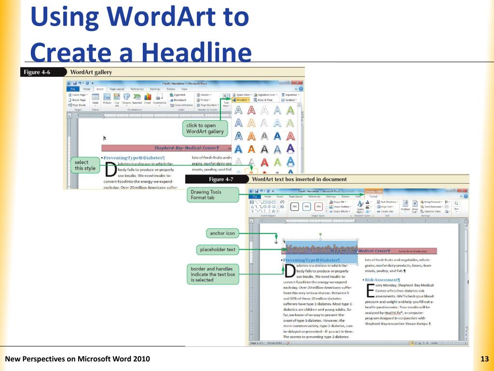The width and height of the screenshot is (494, 371).
Task: Open the WordArt dropdown button
Action: click(241, 100)
